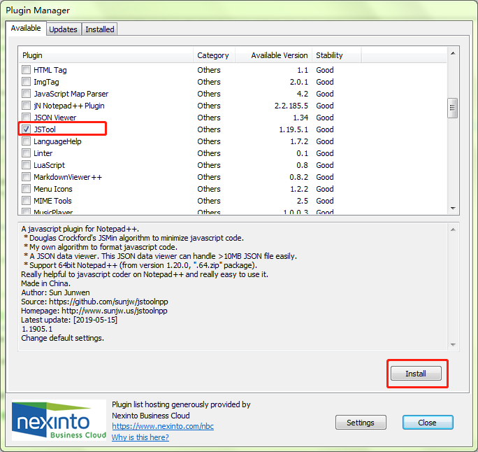This screenshot has width=478, height=452.
Task: Click the Nexinto Business Cloud logo
Action: click(59, 421)
